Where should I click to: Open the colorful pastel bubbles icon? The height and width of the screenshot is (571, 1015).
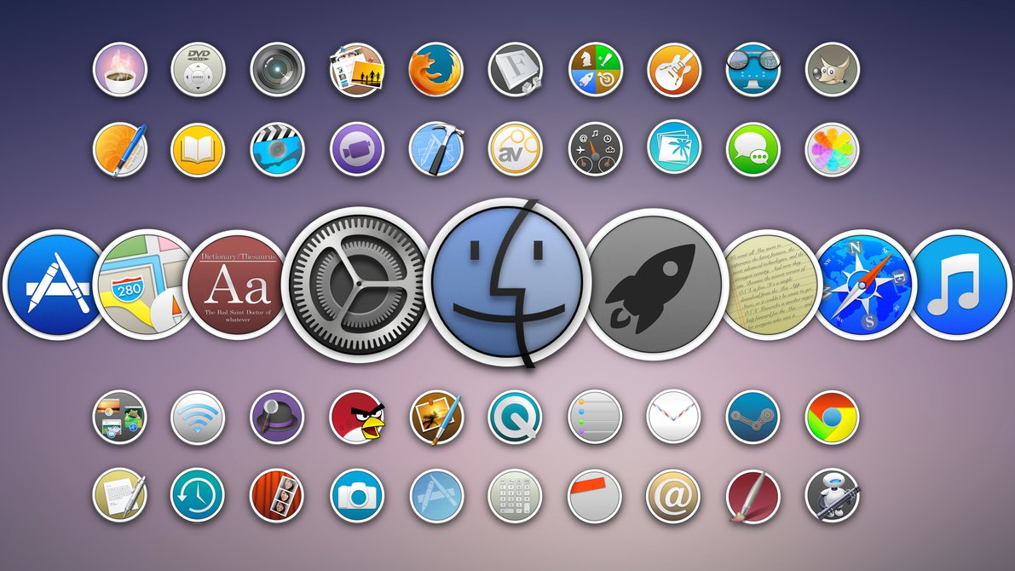(x=833, y=149)
